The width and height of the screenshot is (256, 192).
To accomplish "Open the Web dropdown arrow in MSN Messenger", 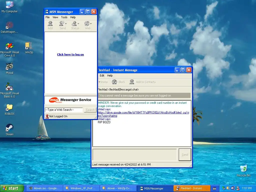I will click(x=91, y=24).
